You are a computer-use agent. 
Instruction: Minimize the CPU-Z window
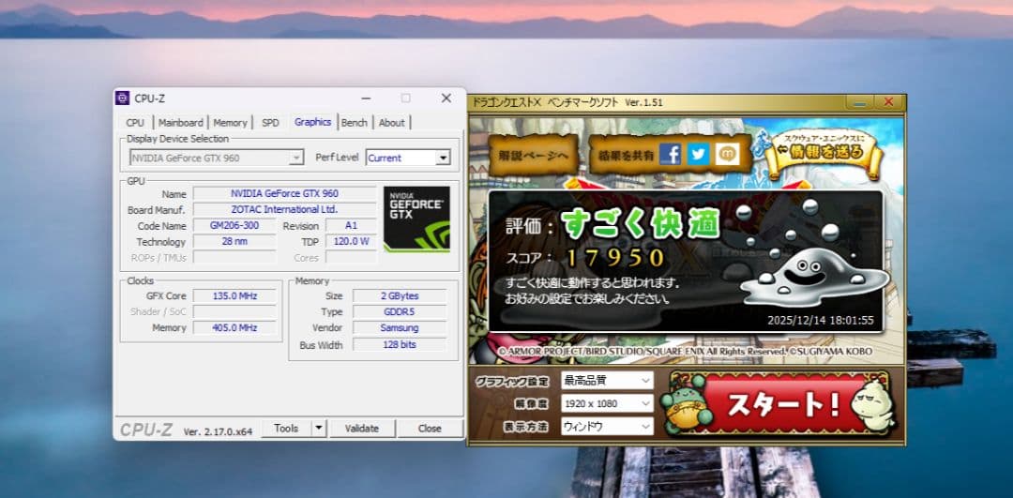pyautogui.click(x=367, y=98)
